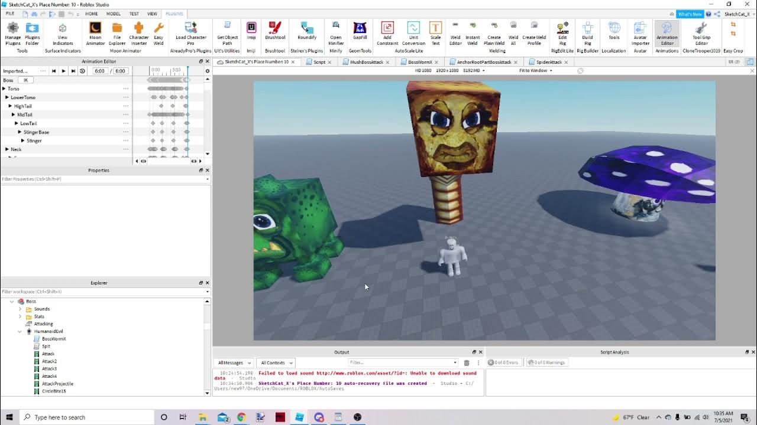Click Create Plain Weld
Image resolution: width=757 pixels, height=425 pixels.
coord(494,34)
